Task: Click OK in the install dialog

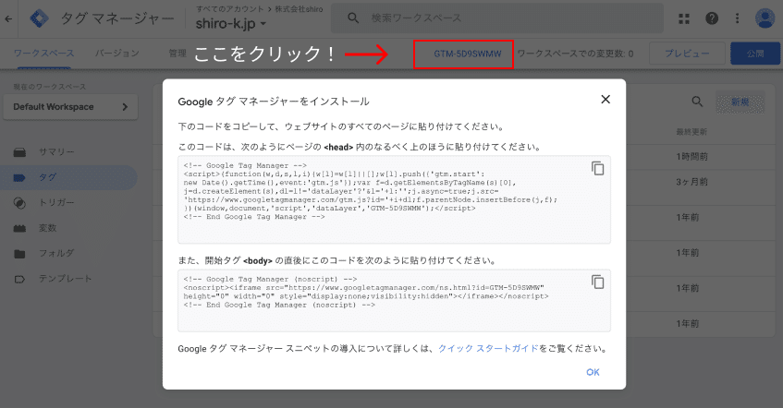Action: (x=593, y=372)
